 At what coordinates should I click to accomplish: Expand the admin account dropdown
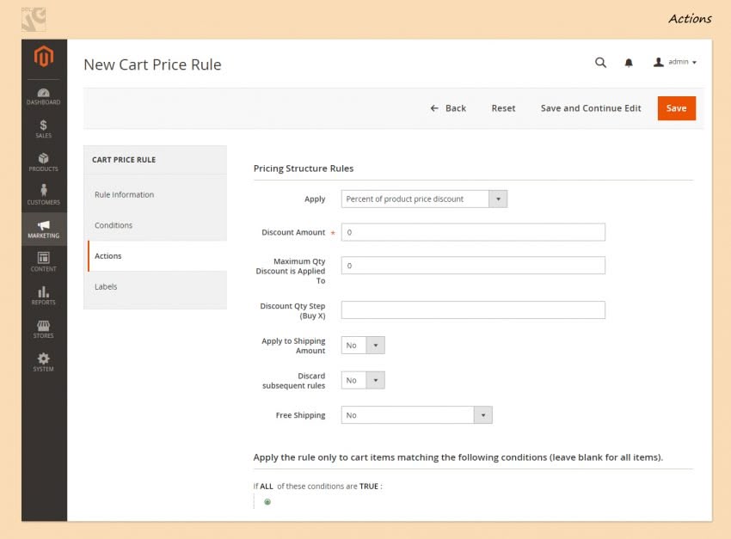[x=675, y=62]
